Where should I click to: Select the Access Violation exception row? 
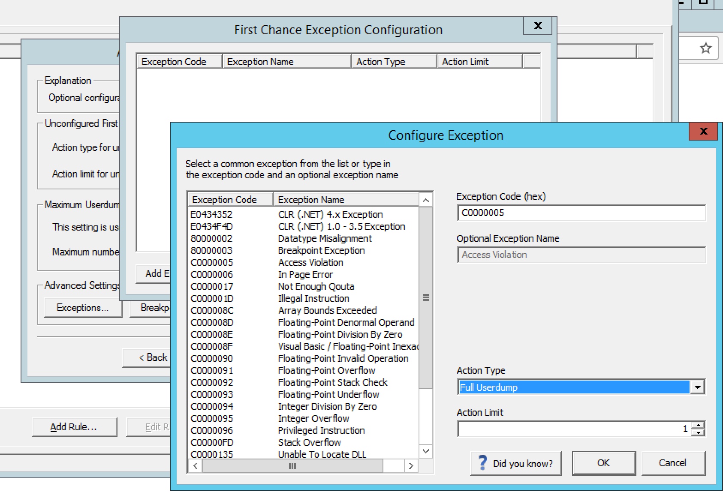pos(310,262)
